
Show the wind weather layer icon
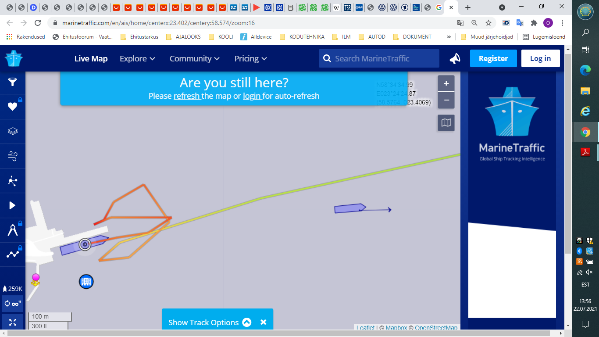point(13,156)
